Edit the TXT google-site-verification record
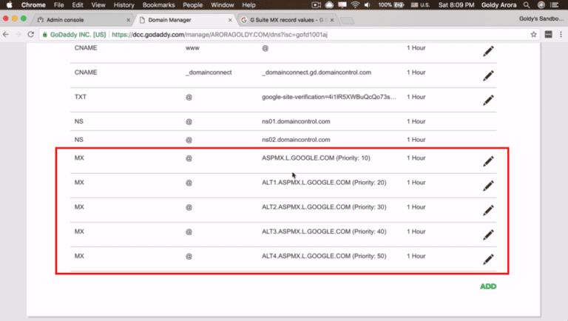This screenshot has height=321, width=568. (x=488, y=101)
